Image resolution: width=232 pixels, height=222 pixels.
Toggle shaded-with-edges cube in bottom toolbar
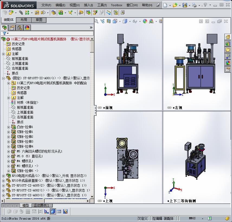(x=53, y=211)
